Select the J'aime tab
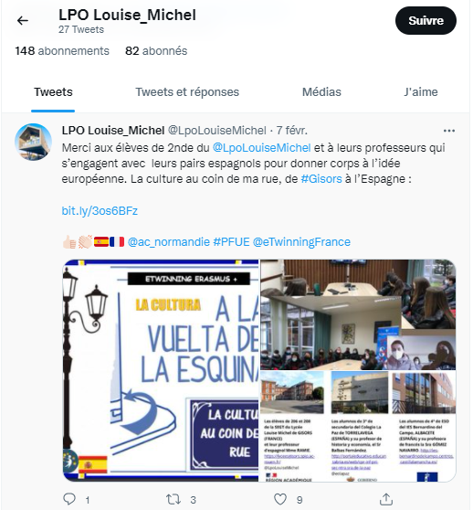The width and height of the screenshot is (473, 510). [421, 92]
